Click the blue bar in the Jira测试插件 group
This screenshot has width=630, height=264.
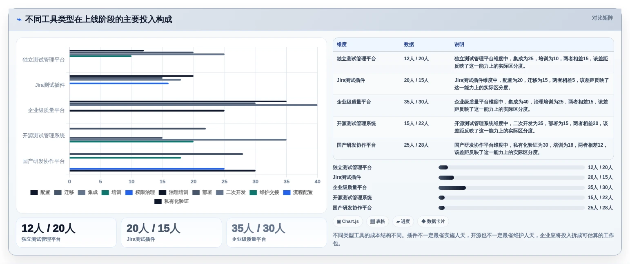coord(119,83)
